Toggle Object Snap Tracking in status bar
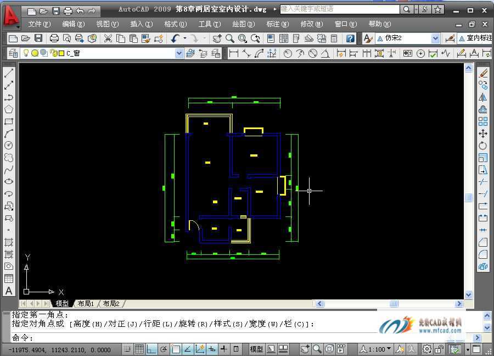 coord(188,349)
